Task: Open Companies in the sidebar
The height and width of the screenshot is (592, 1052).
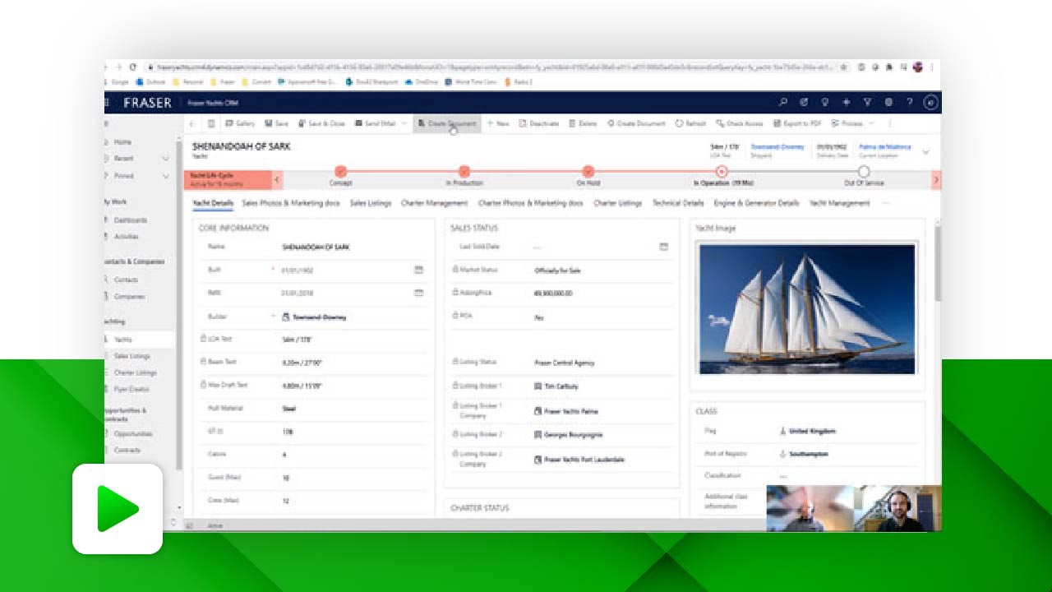Action: pos(130,297)
